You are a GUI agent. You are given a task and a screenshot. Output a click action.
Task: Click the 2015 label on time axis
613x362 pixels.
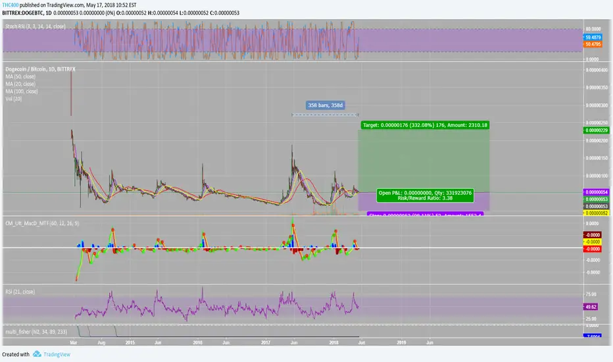point(130,343)
